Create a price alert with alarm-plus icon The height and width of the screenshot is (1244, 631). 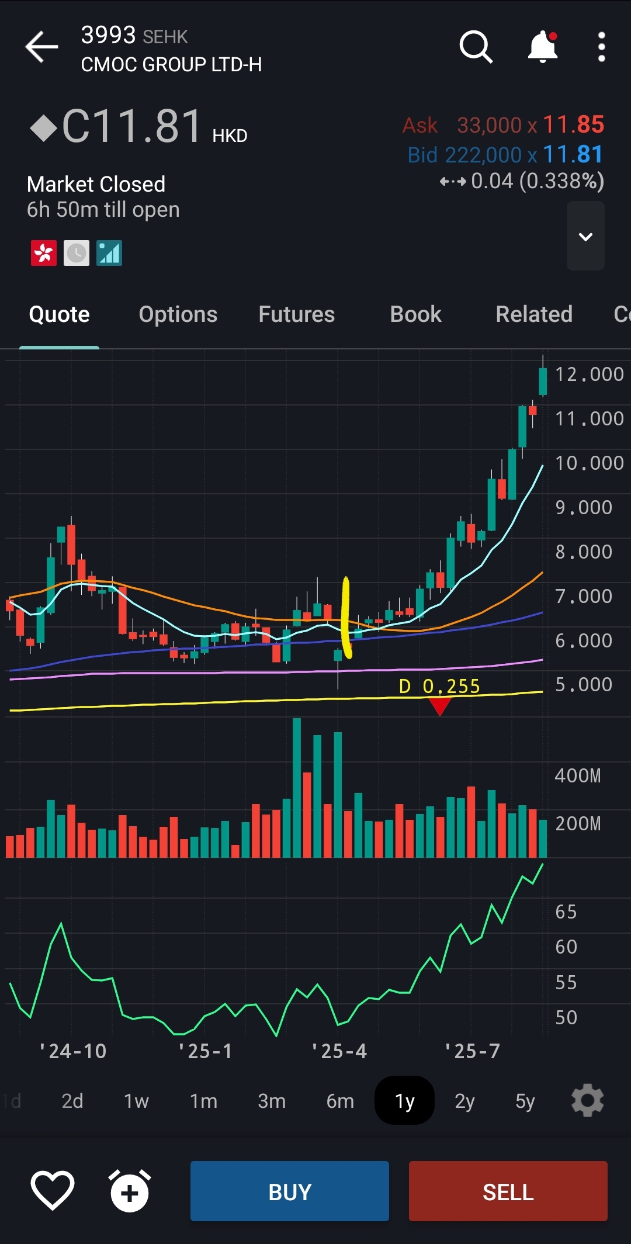pos(130,1191)
